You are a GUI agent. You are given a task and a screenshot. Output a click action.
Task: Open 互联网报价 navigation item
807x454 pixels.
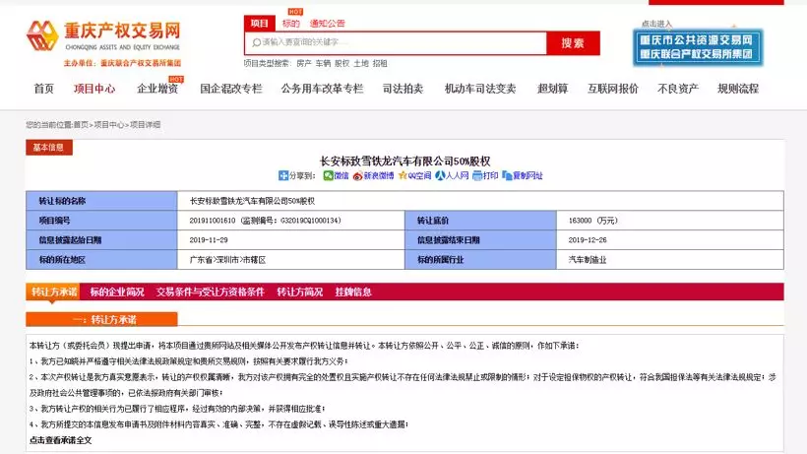pos(613,89)
